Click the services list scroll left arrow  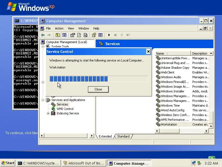click(157, 131)
